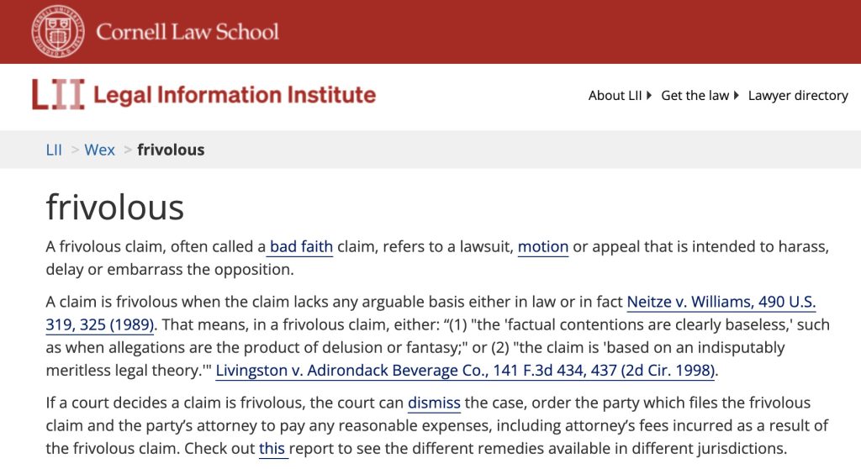Open Cornell Law School homepage link

pos(187,32)
